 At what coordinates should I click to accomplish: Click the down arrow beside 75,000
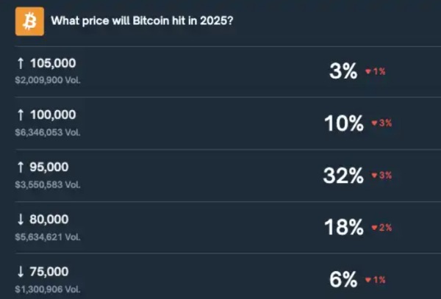(x=21, y=270)
